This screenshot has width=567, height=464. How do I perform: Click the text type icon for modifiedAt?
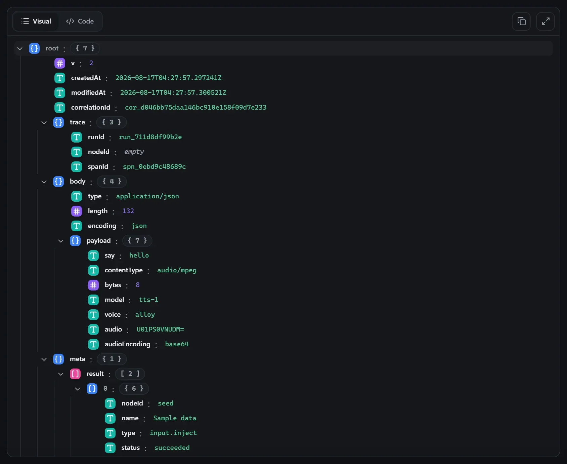60,93
